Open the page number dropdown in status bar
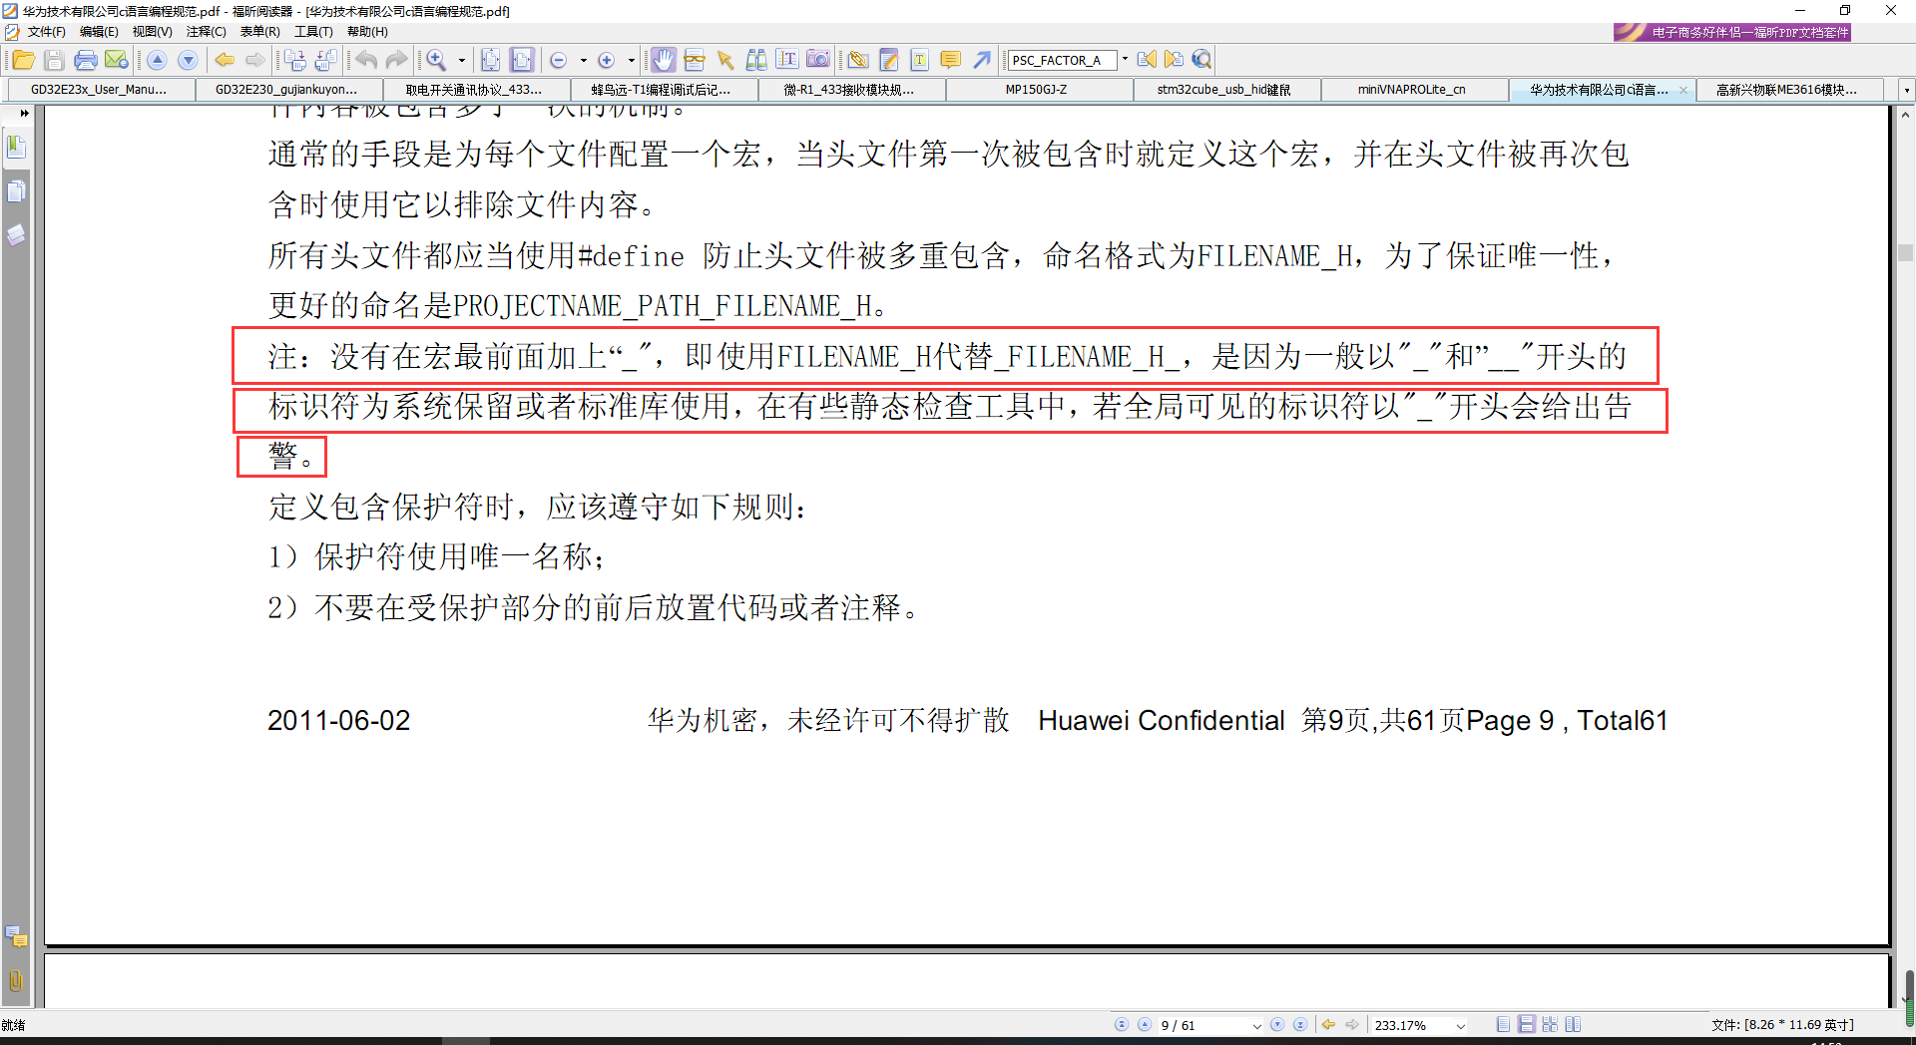1916x1045 pixels. pos(1256,1024)
